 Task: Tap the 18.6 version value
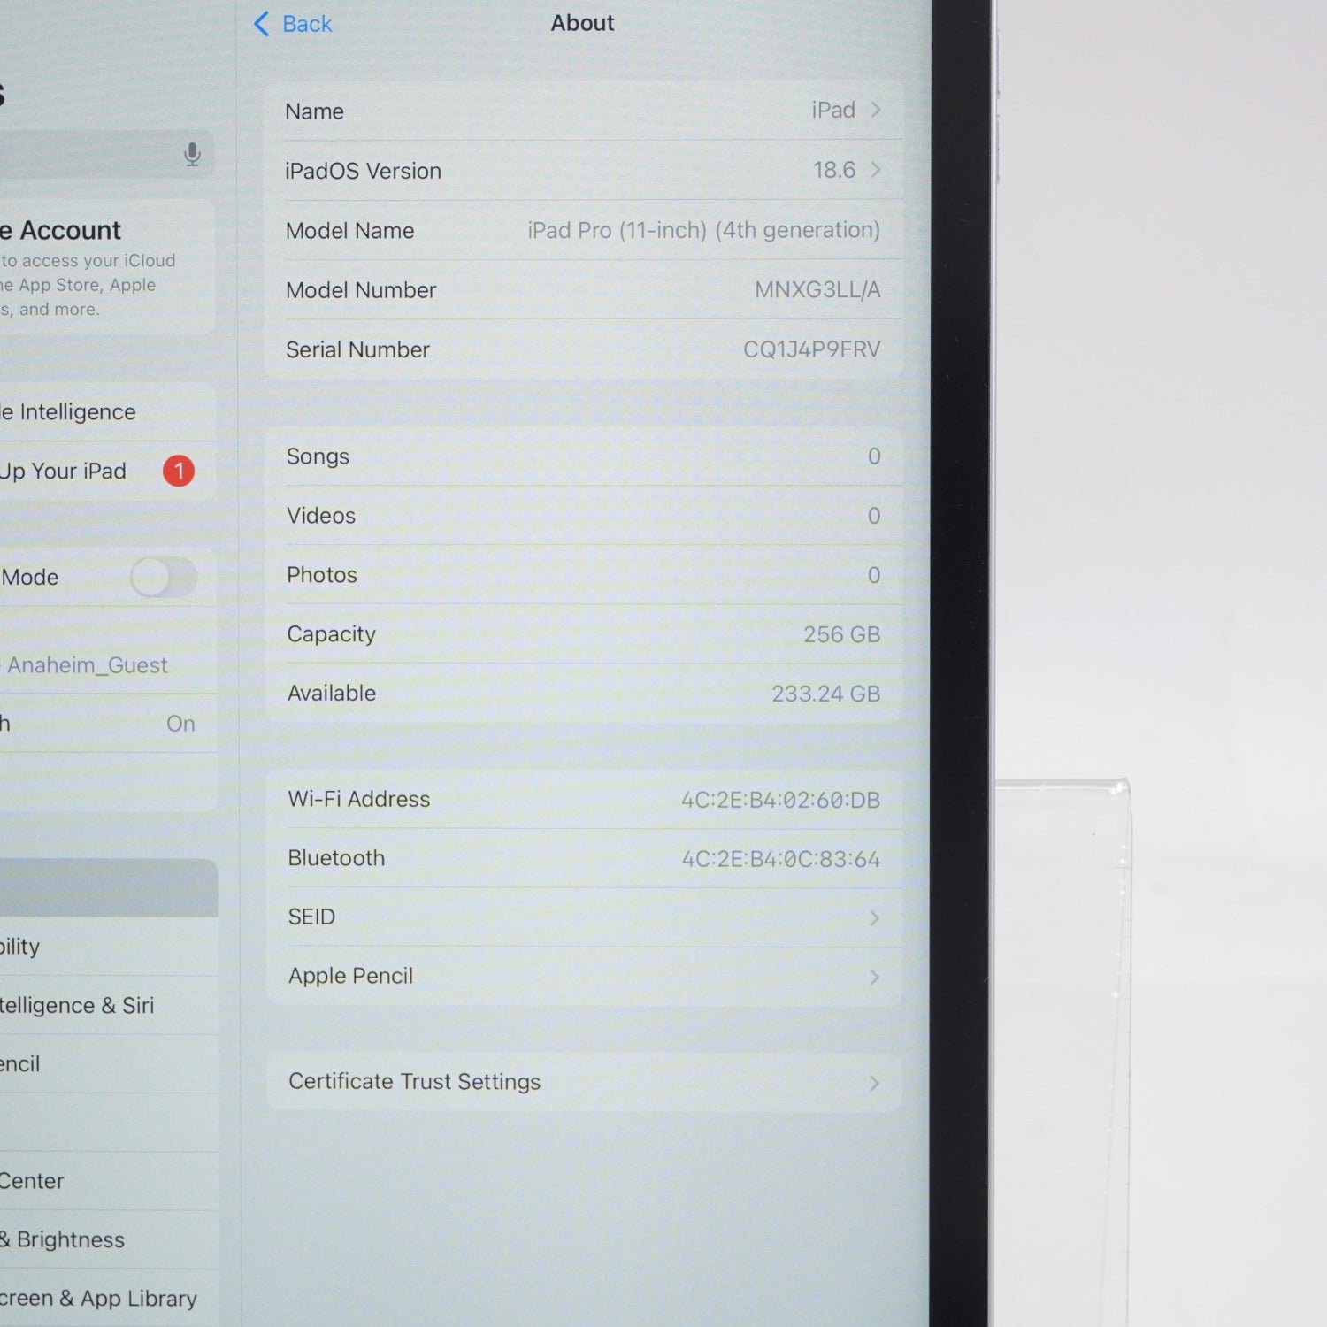[x=834, y=170]
